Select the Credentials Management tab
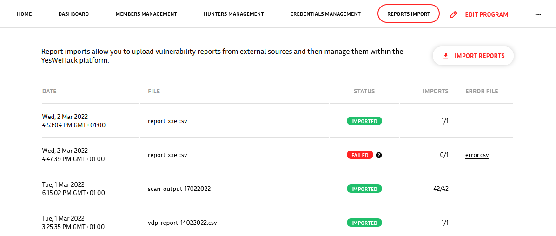The height and width of the screenshot is (236, 556). pos(325,14)
